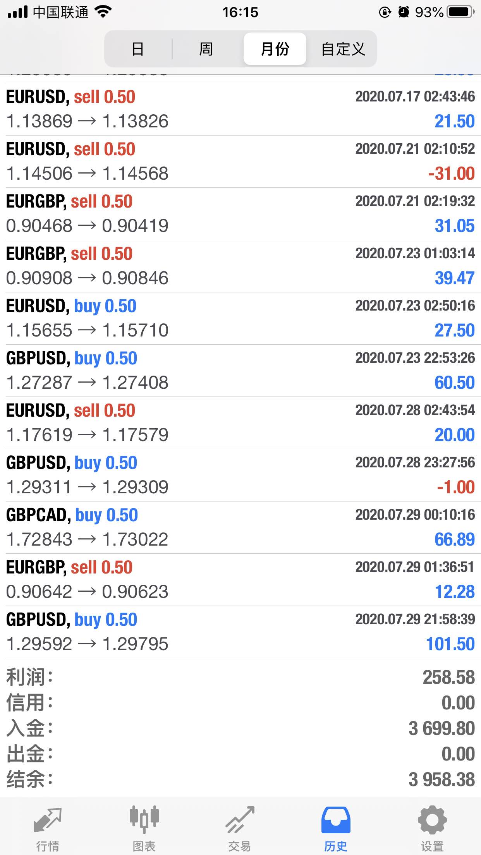Open the GBPCAD buy trade at 1.72843
Viewport: 481px width, 855px height.
pyautogui.click(x=240, y=527)
